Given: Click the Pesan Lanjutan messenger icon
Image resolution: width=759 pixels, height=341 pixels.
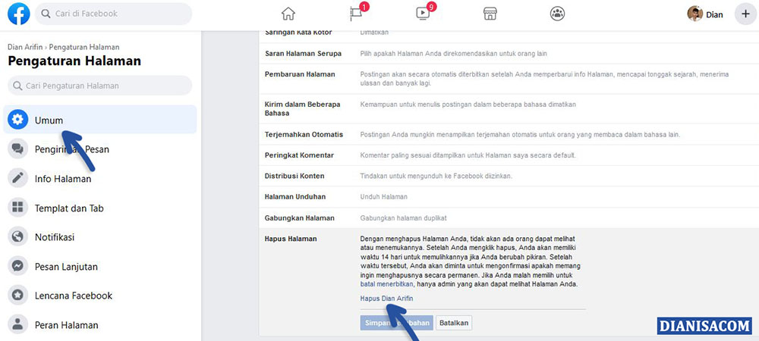Looking at the screenshot, I should (x=18, y=267).
